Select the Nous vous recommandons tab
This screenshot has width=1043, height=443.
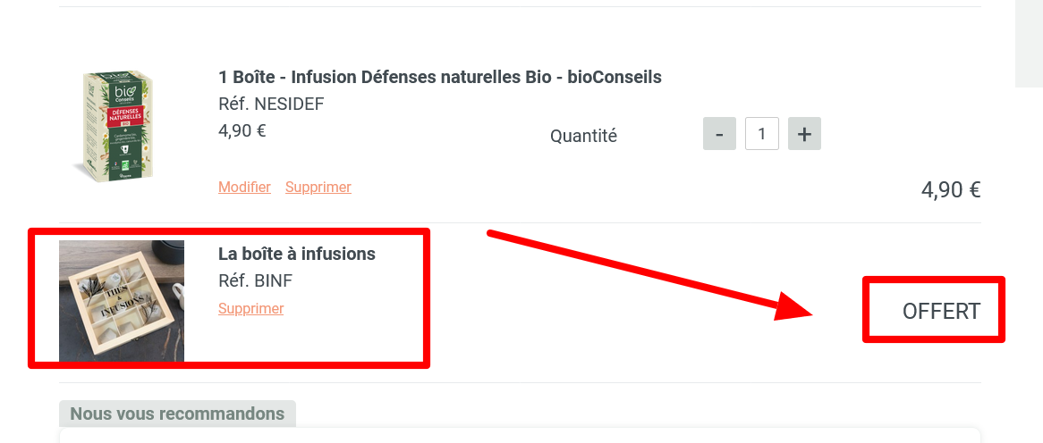pyautogui.click(x=177, y=414)
